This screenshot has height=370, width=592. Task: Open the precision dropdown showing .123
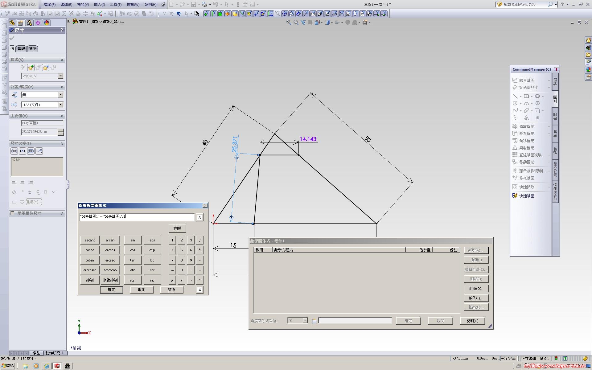coord(60,105)
